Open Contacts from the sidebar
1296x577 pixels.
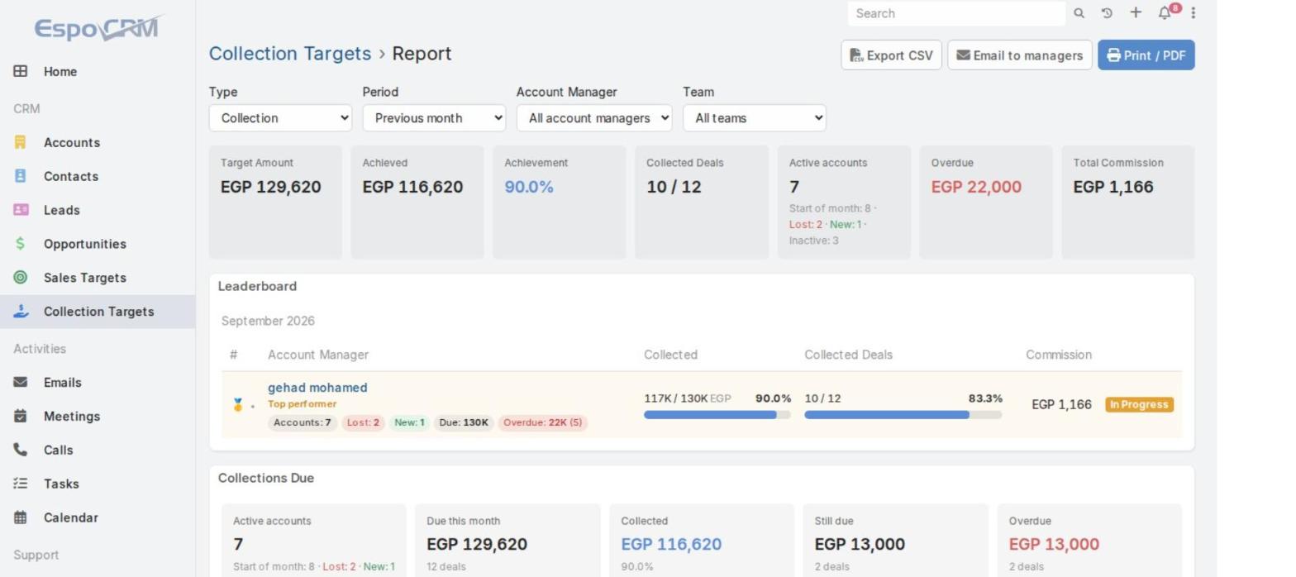98,176
